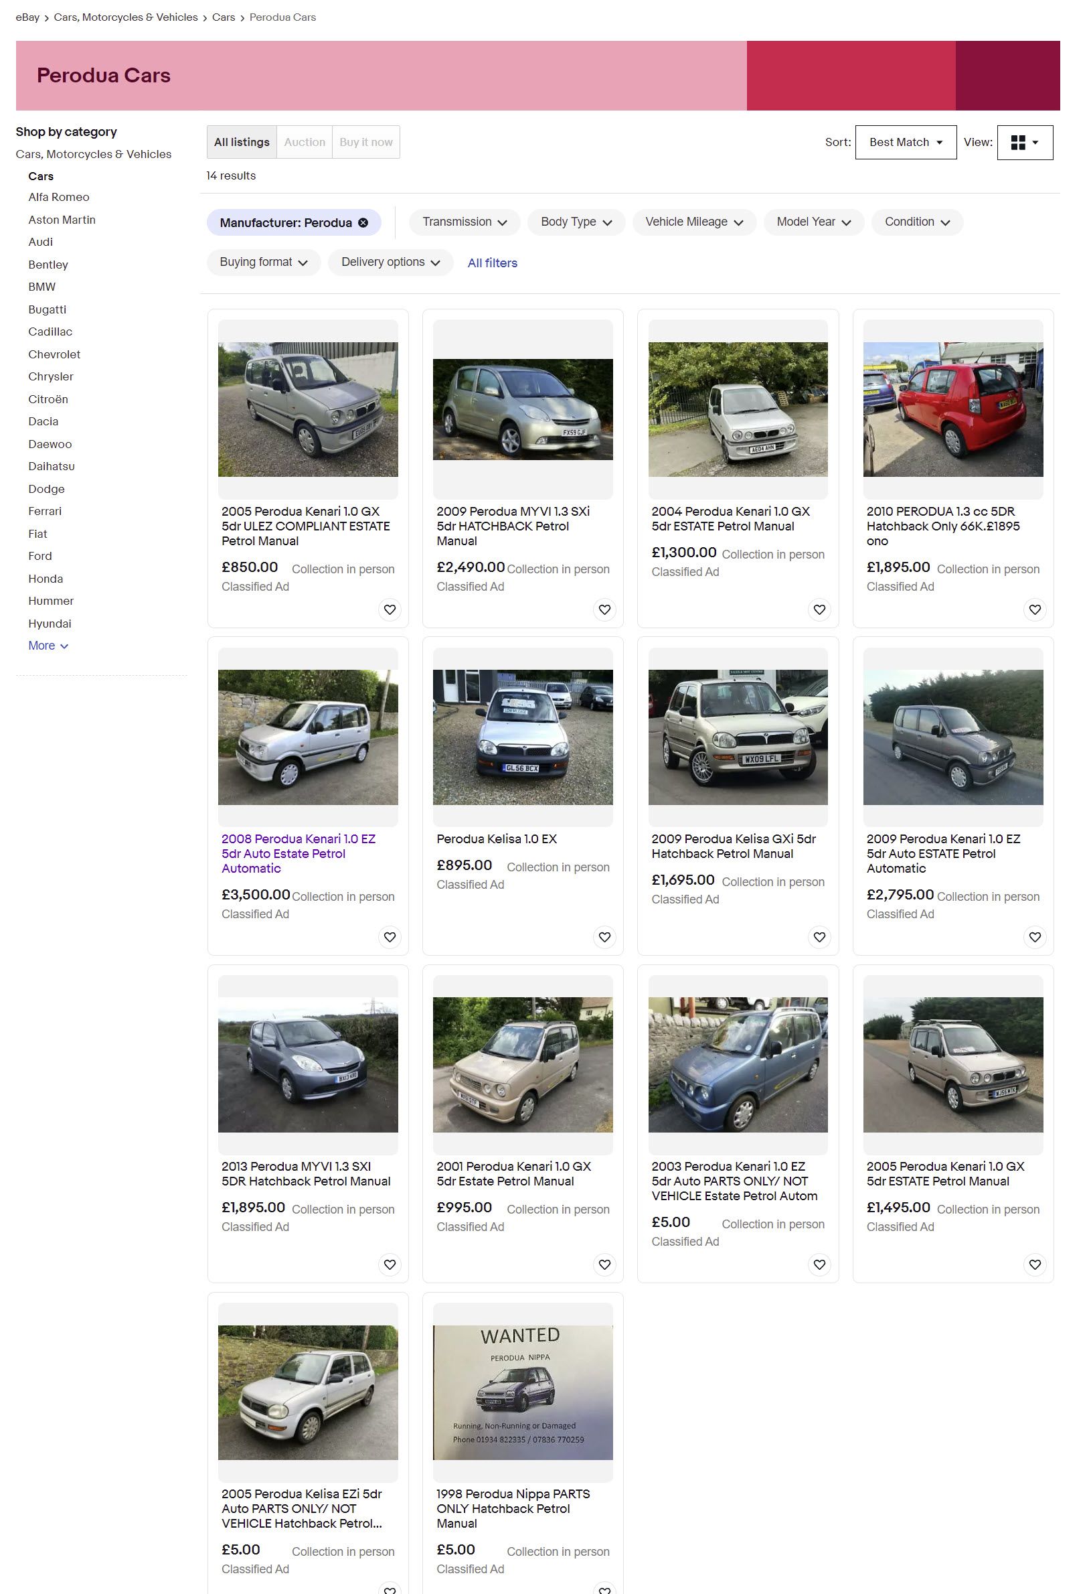This screenshot has height=1594, width=1089.
Task: Open the Condition filter dropdown
Action: (x=917, y=222)
